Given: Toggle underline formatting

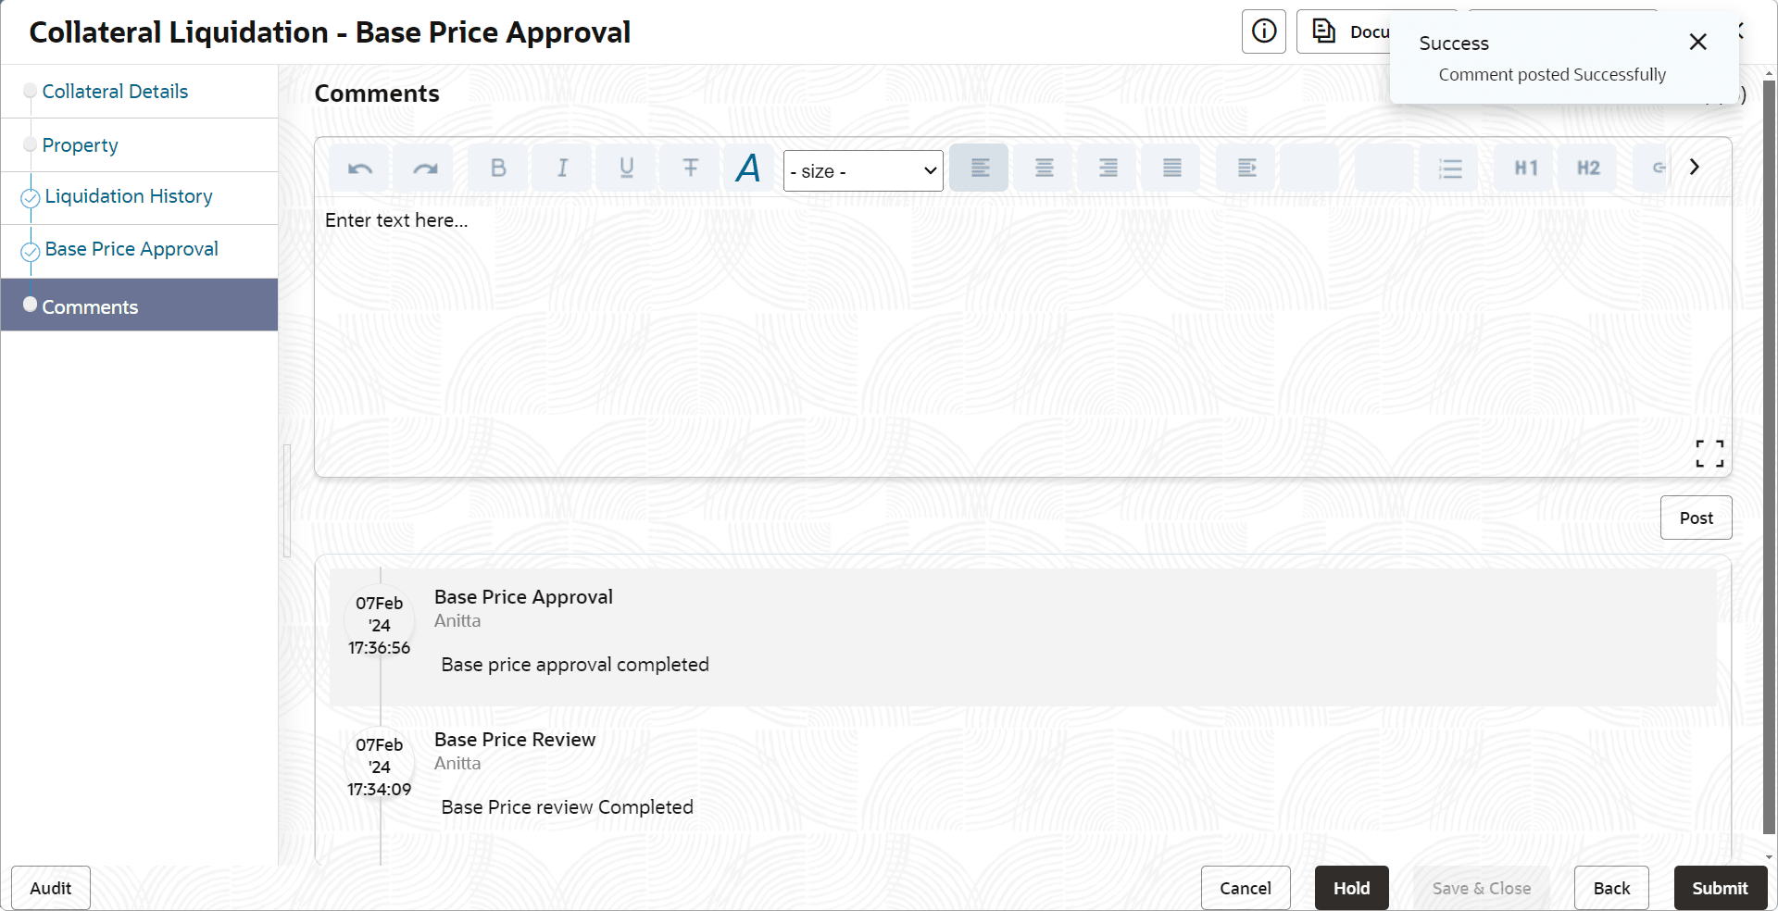Looking at the screenshot, I should point(626,168).
